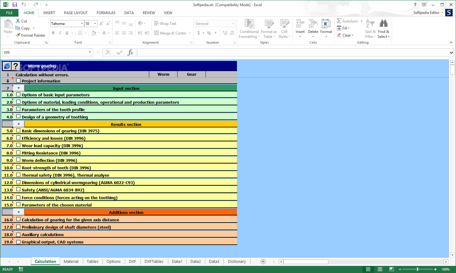Screen dimensions: 456x273
Task: Enable Parameters of the tooth profile checkbox
Action: (18, 109)
